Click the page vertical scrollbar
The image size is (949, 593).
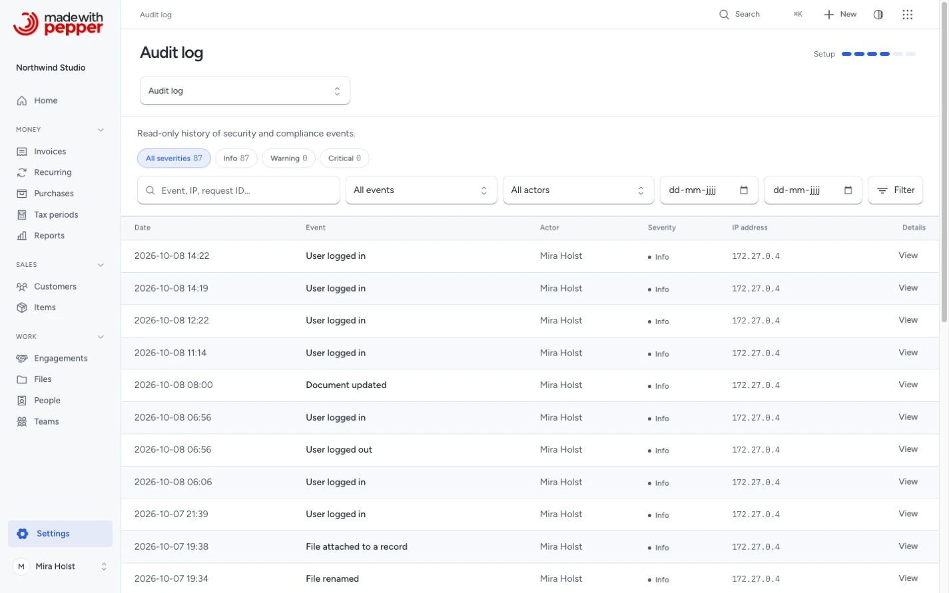944,163
